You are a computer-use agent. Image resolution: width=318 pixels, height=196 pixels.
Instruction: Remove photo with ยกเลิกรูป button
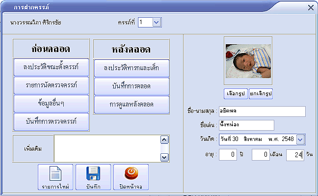pos(261,94)
